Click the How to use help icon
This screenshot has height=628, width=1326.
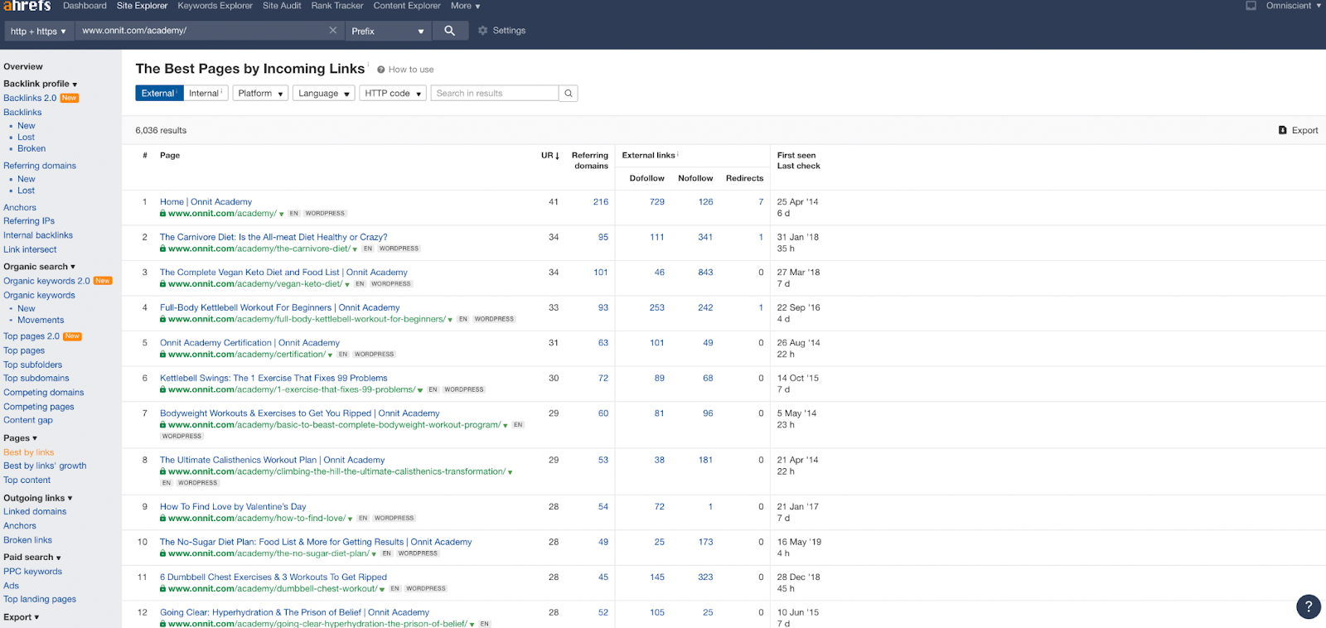point(381,70)
